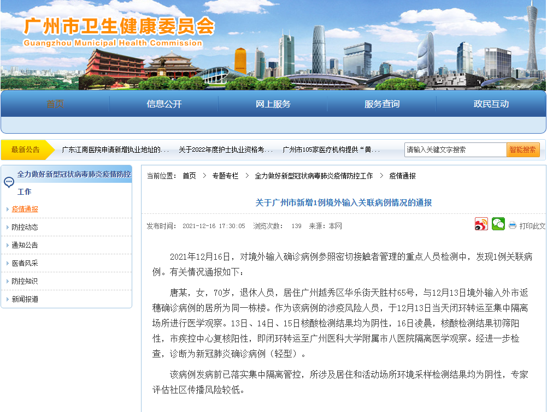Click breadcrumb 全力做好新型冠状病毒肺炎疫情防控工作
The height and width of the screenshot is (412, 547).
[314, 176]
